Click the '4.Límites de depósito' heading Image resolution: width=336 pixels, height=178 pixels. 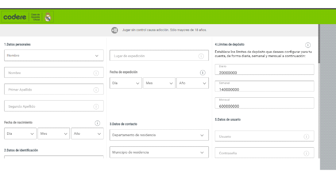230,44
